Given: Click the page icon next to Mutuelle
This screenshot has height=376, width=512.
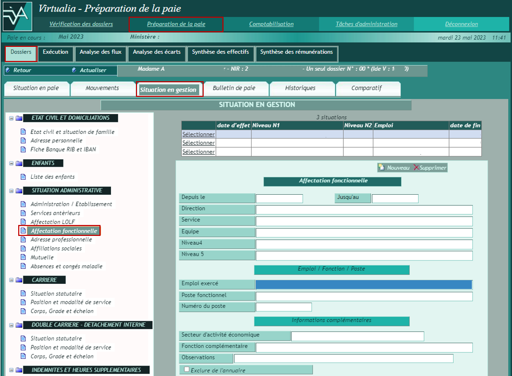Looking at the screenshot, I should tap(23, 257).
